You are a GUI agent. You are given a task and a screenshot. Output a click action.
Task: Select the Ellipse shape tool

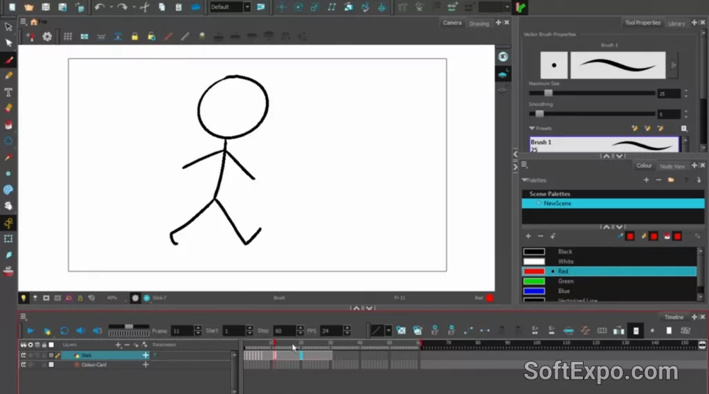(8, 141)
